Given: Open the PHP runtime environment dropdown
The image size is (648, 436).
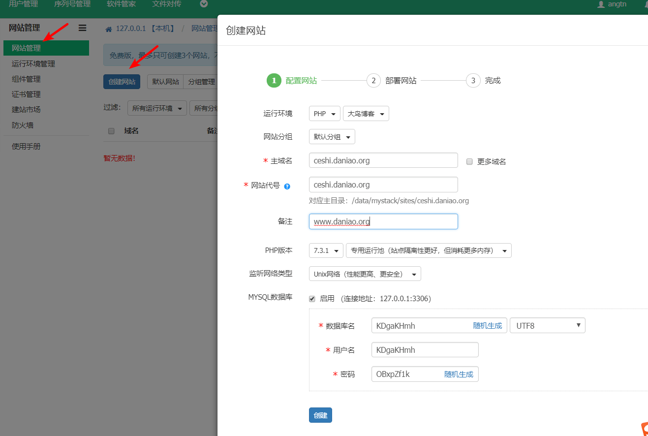Looking at the screenshot, I should coord(325,114).
